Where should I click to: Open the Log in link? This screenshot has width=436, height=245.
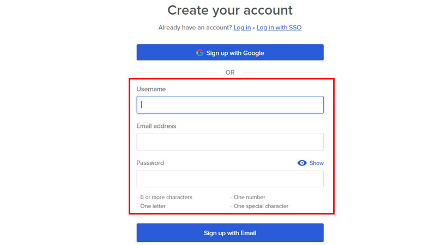(242, 27)
